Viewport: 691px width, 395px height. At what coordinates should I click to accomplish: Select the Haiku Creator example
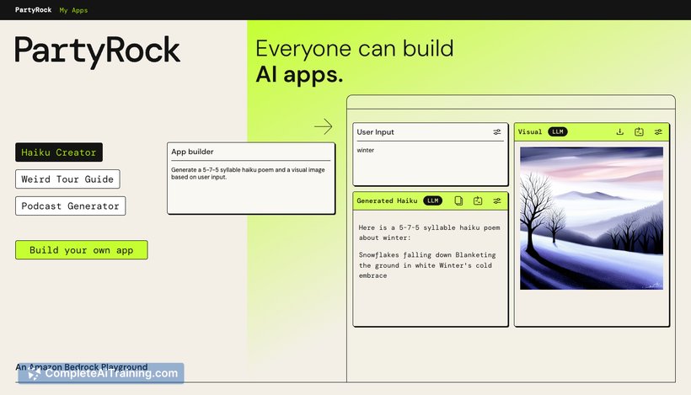pyautogui.click(x=59, y=152)
